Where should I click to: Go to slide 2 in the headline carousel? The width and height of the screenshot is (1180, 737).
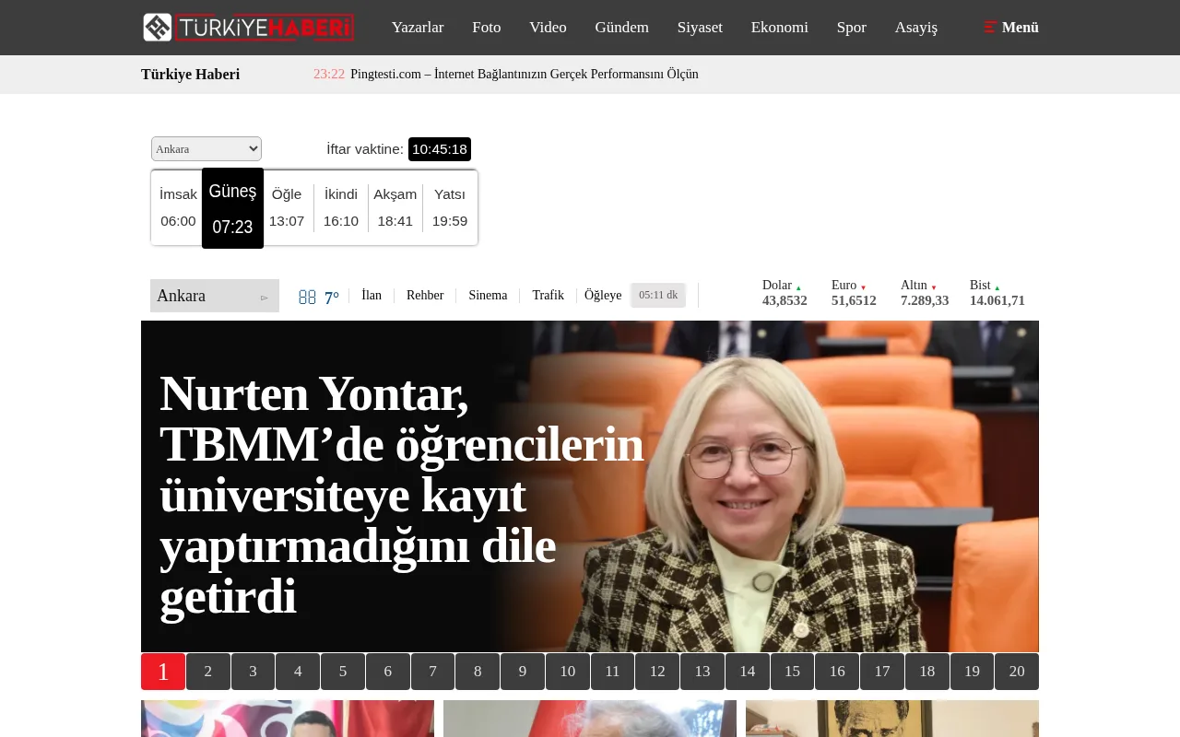[x=207, y=671]
